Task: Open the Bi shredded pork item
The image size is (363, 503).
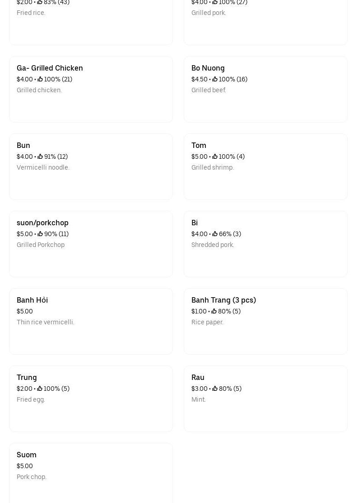Action: tap(265, 244)
